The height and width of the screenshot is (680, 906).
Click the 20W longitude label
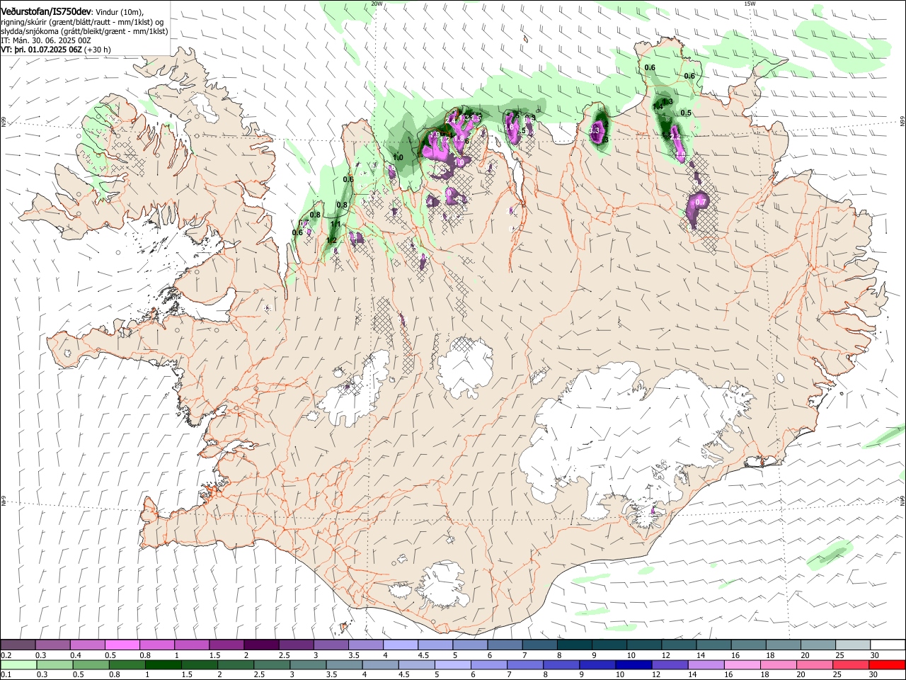377,4
